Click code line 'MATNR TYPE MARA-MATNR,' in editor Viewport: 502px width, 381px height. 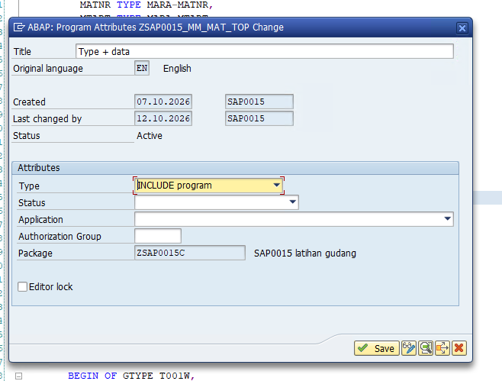pyautogui.click(x=146, y=5)
